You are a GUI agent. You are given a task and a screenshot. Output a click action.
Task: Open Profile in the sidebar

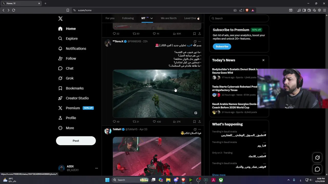pyautogui.click(x=67, y=118)
